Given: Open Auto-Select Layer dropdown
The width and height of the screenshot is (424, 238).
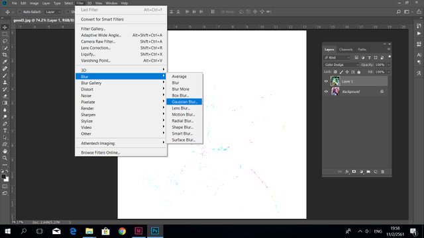Looking at the screenshot, I should (x=53, y=12).
